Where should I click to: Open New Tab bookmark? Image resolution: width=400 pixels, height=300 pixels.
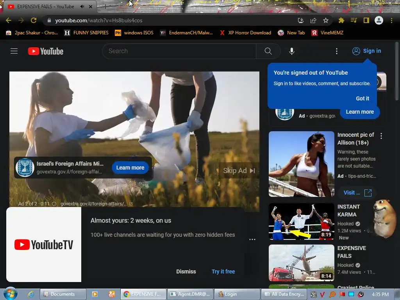291,33
